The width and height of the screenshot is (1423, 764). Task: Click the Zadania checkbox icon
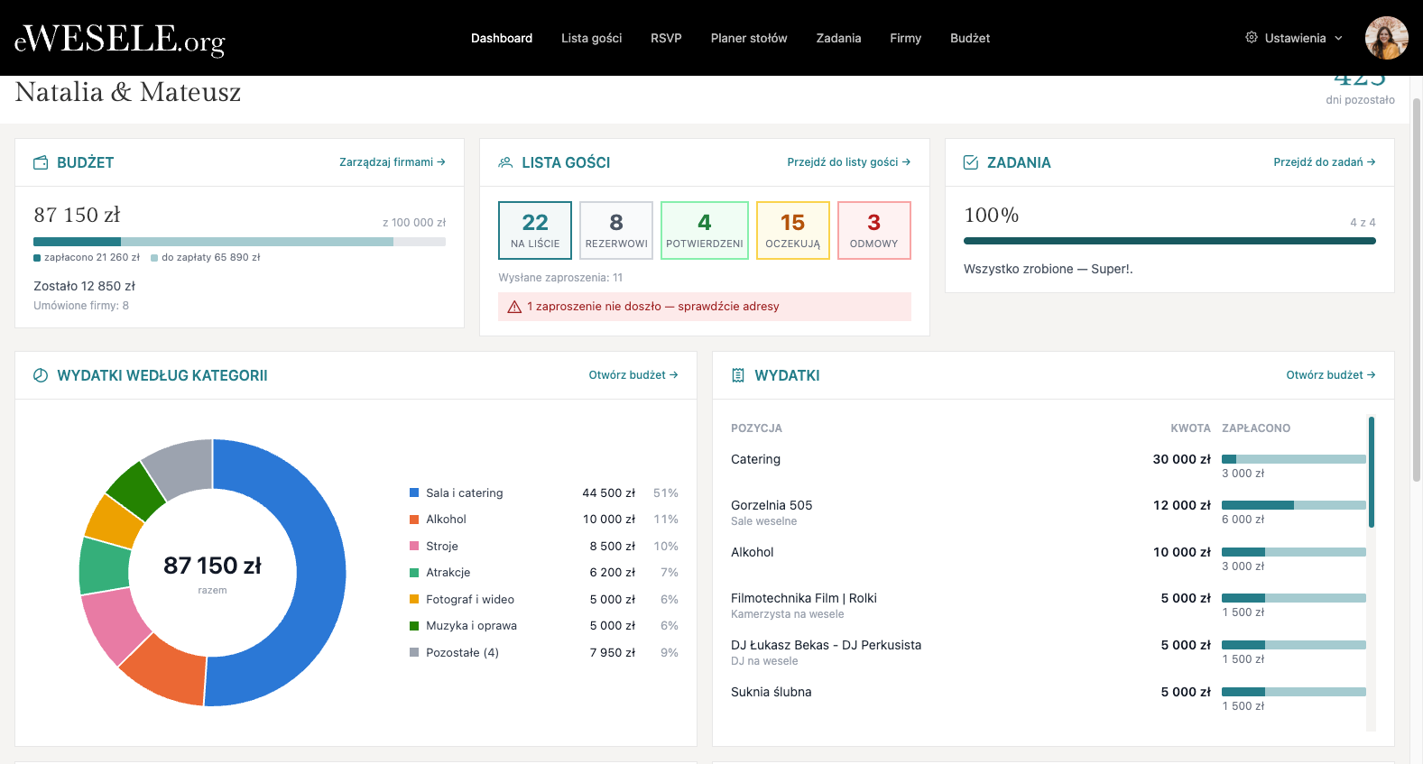971,162
